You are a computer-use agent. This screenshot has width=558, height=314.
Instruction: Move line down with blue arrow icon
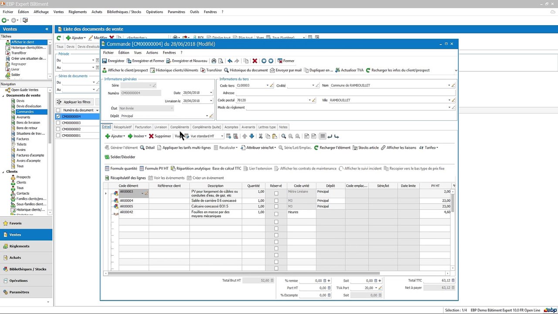[x=252, y=136]
